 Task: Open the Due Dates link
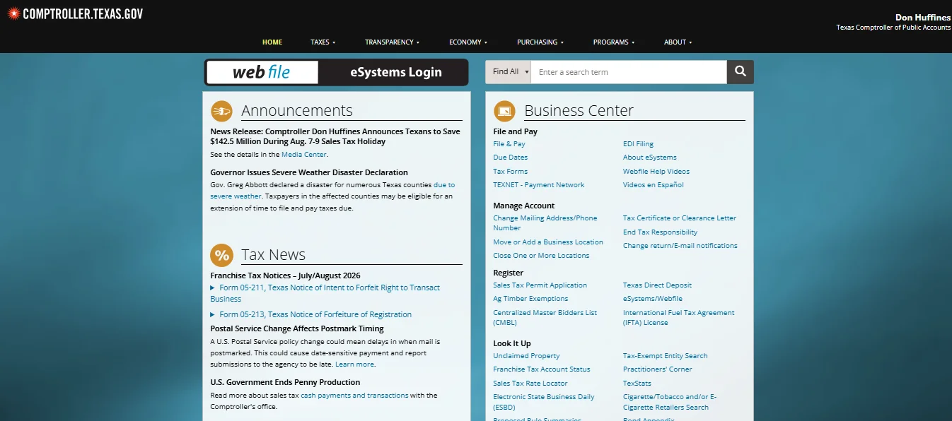[511, 158]
